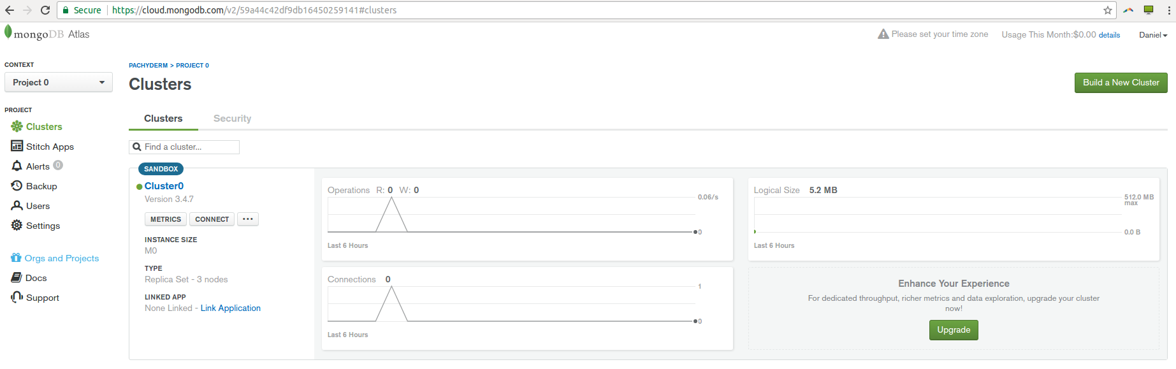Expand the Project 0 context dropdown
1176x369 pixels.
point(59,82)
